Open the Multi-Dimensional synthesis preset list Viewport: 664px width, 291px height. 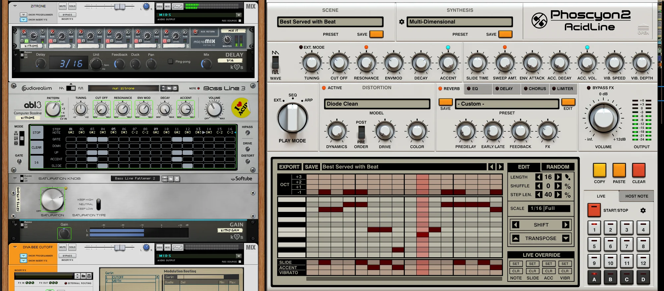tap(459, 22)
